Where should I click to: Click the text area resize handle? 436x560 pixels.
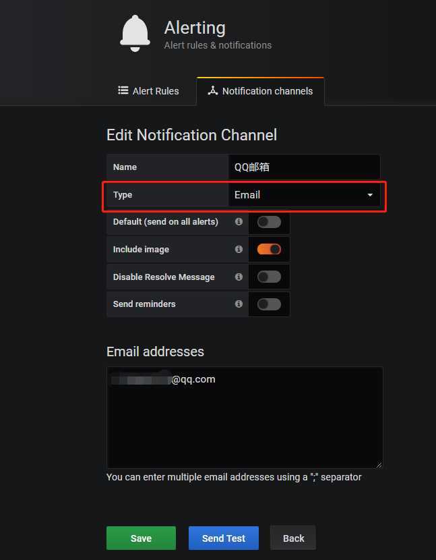tap(379, 465)
